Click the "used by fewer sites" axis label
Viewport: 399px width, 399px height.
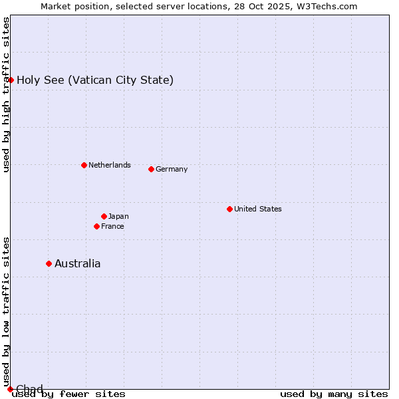tap(68, 394)
